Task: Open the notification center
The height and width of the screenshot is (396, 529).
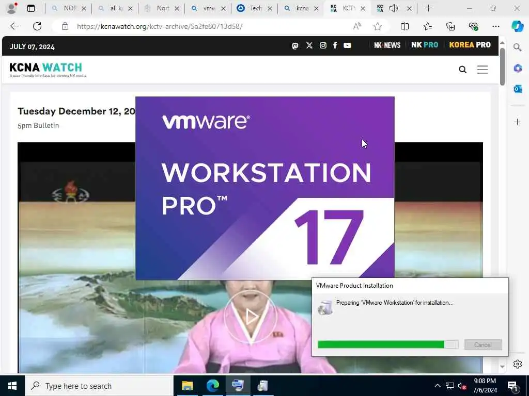Action: point(513,386)
